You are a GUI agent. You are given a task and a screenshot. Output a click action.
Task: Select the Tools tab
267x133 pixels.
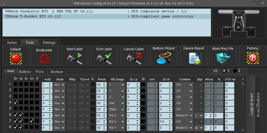click(30, 42)
